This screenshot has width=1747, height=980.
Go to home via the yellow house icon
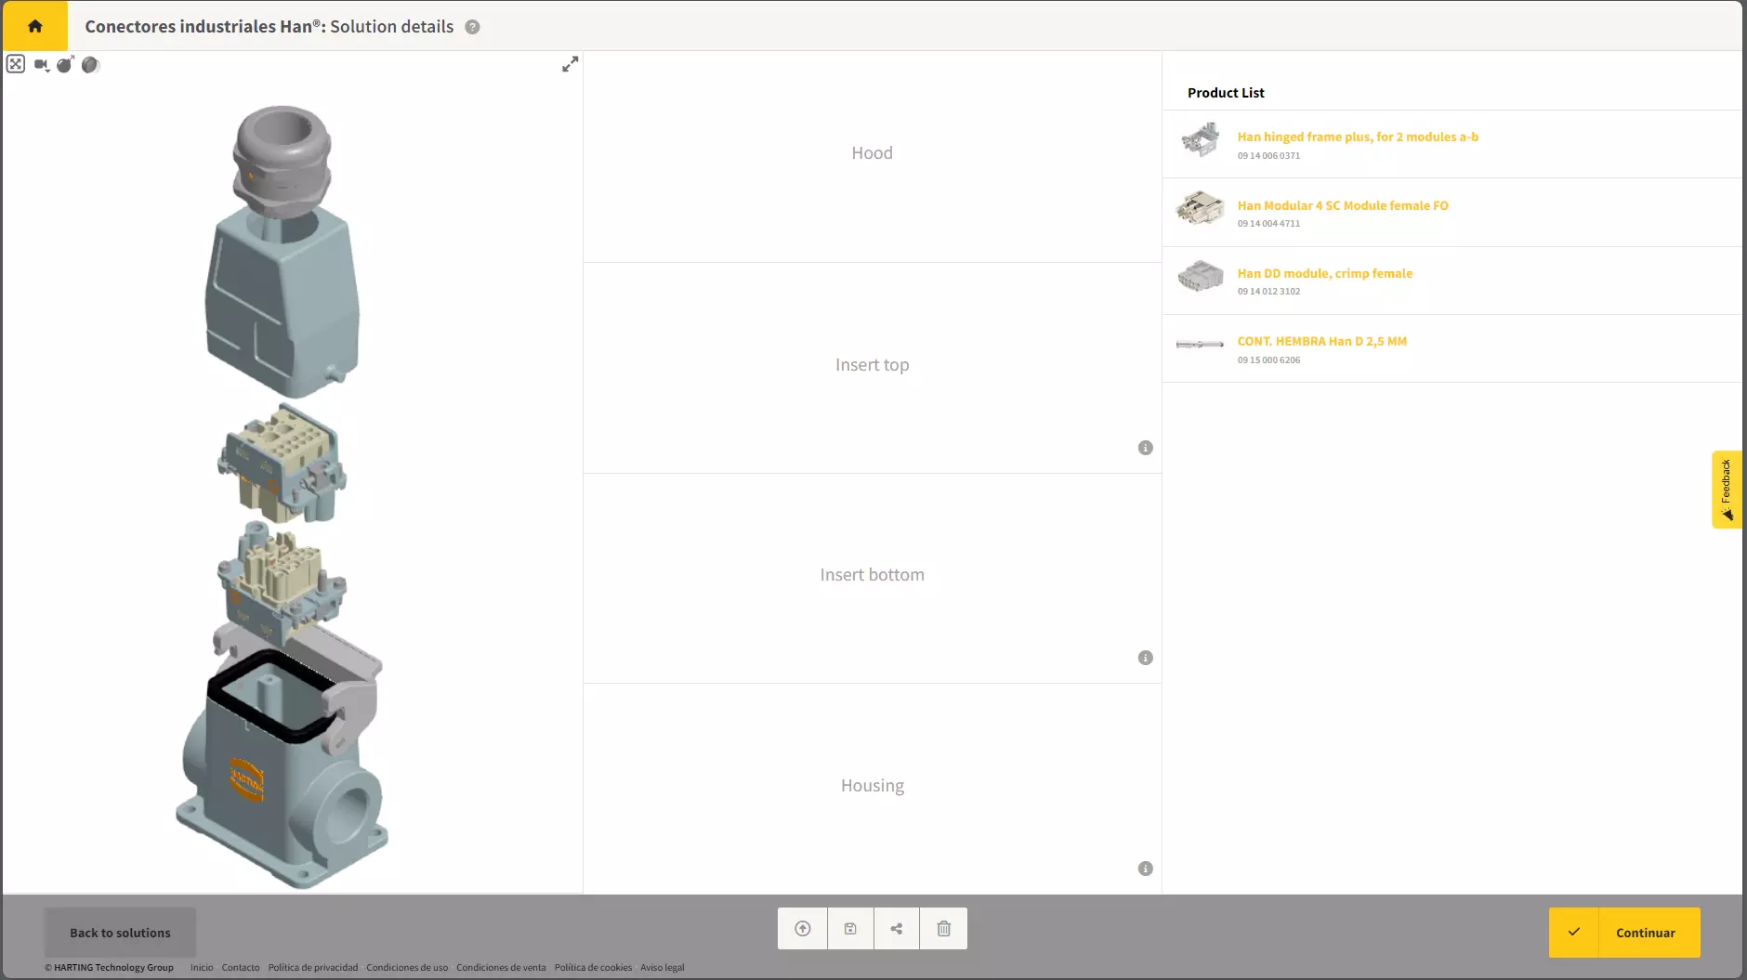pyautogui.click(x=34, y=26)
